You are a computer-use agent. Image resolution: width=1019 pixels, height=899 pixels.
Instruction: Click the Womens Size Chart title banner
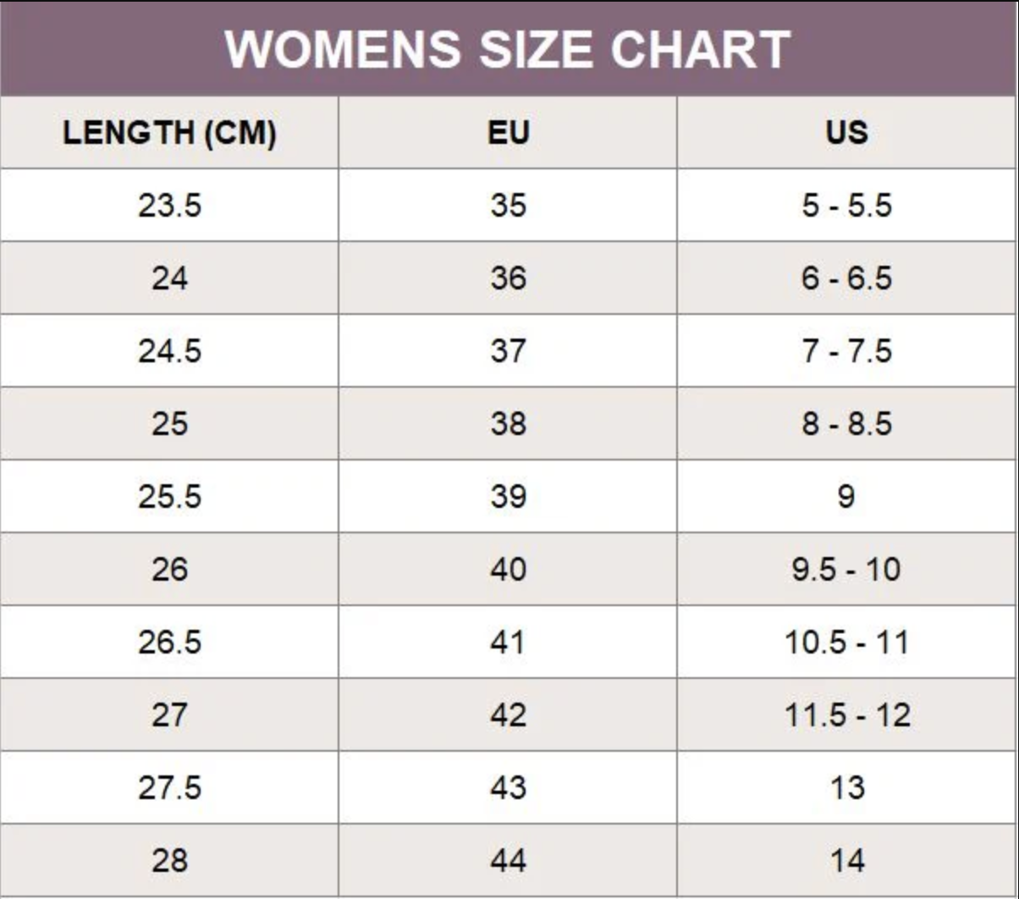[508, 49]
